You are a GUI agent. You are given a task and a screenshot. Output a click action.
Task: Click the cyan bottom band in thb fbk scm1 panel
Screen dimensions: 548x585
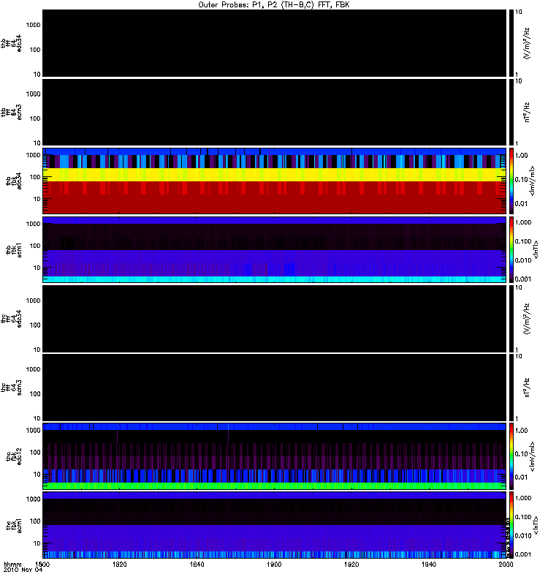[x=274, y=279]
